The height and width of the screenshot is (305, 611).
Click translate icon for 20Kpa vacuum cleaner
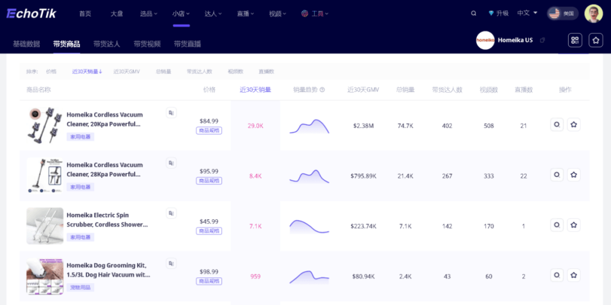[x=171, y=113]
